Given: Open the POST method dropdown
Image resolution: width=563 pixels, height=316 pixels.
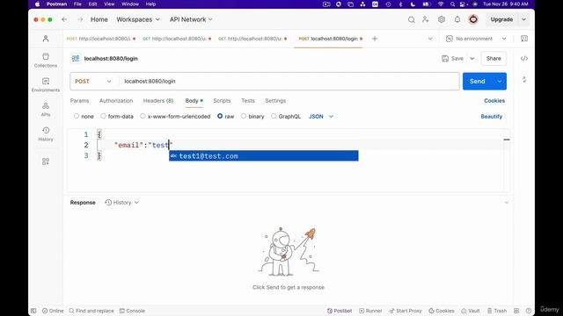Looking at the screenshot, I should coord(93,82).
